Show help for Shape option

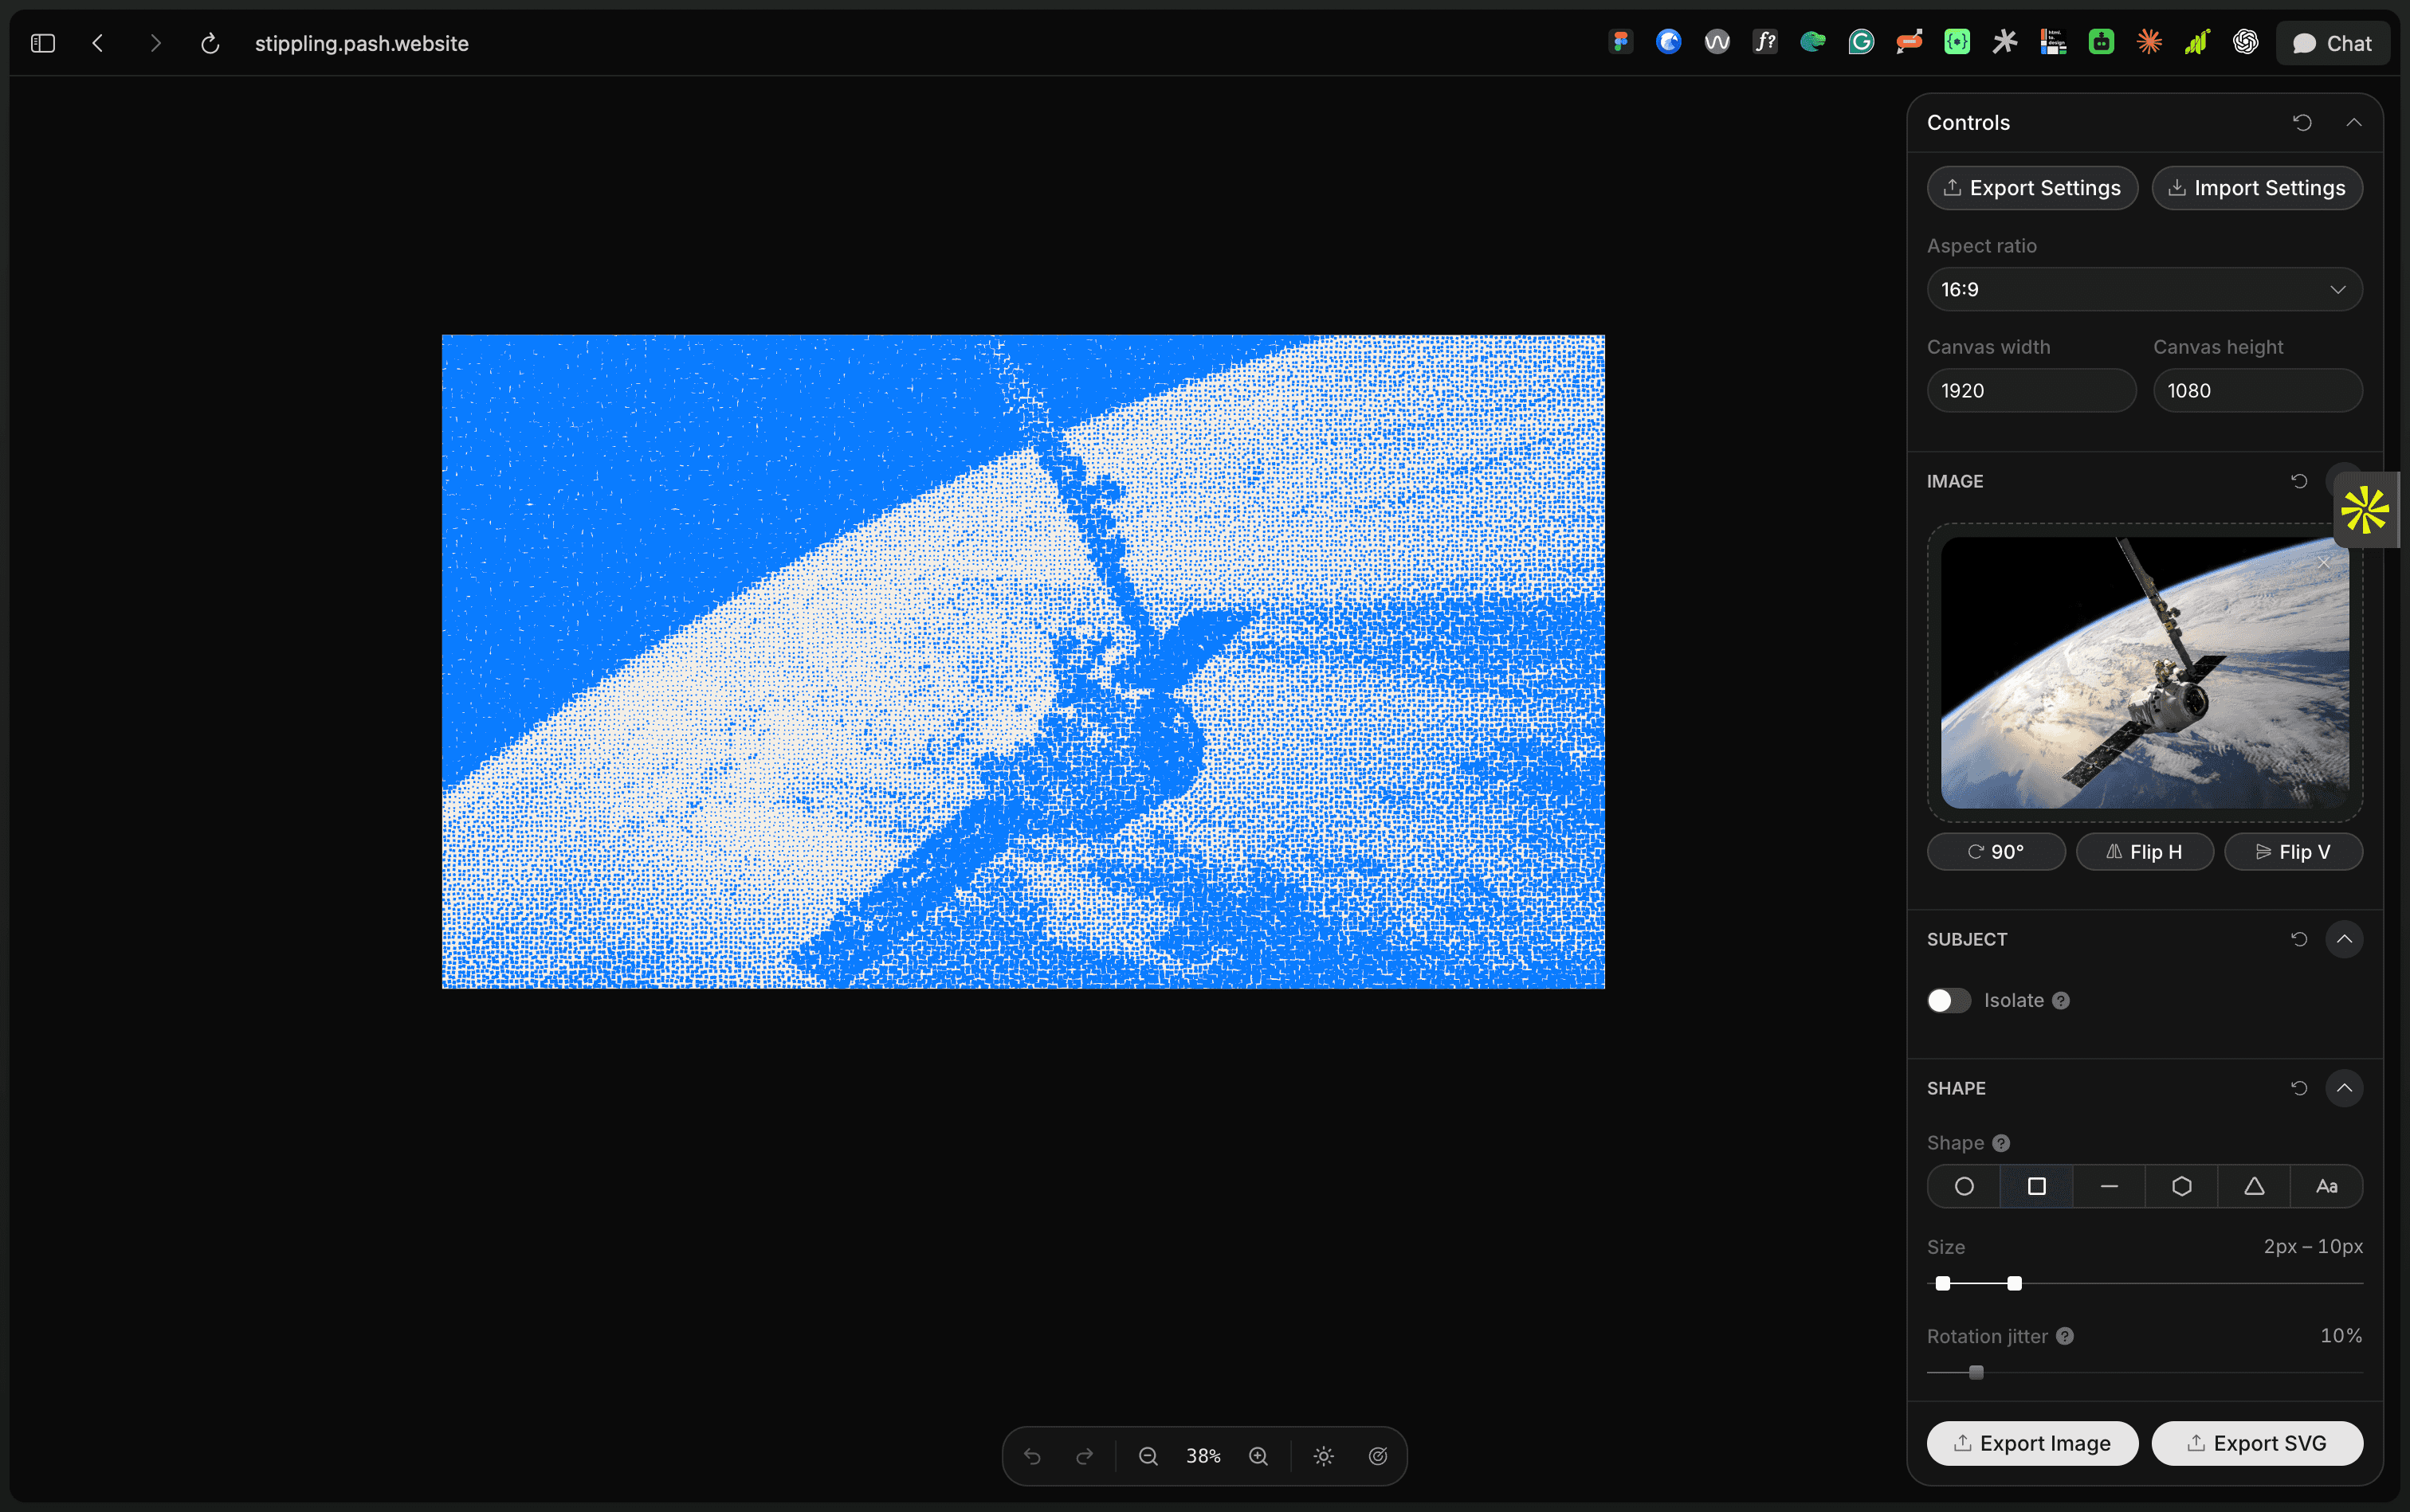tap(2001, 1143)
